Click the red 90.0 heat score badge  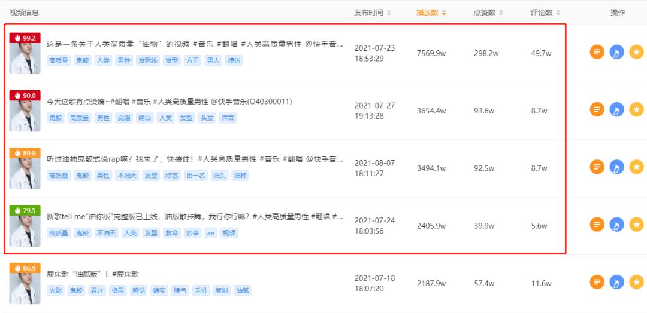point(25,96)
